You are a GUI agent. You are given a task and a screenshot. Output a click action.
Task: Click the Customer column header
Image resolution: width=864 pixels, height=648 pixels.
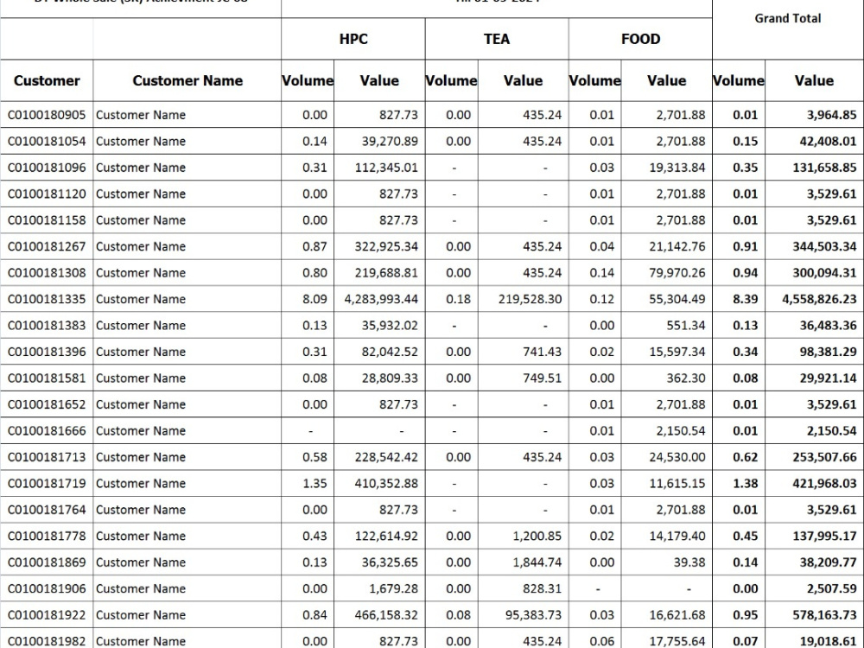pyautogui.click(x=47, y=80)
